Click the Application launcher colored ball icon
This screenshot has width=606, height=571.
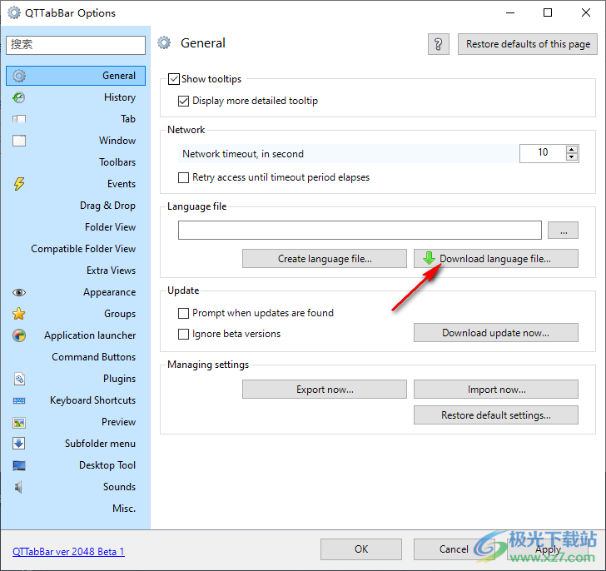(19, 335)
